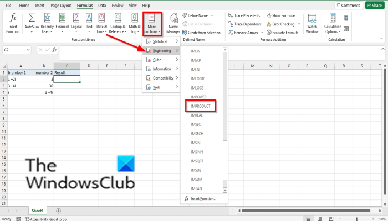
Task: Click the zoom in plus button
Action: tap(373, 219)
